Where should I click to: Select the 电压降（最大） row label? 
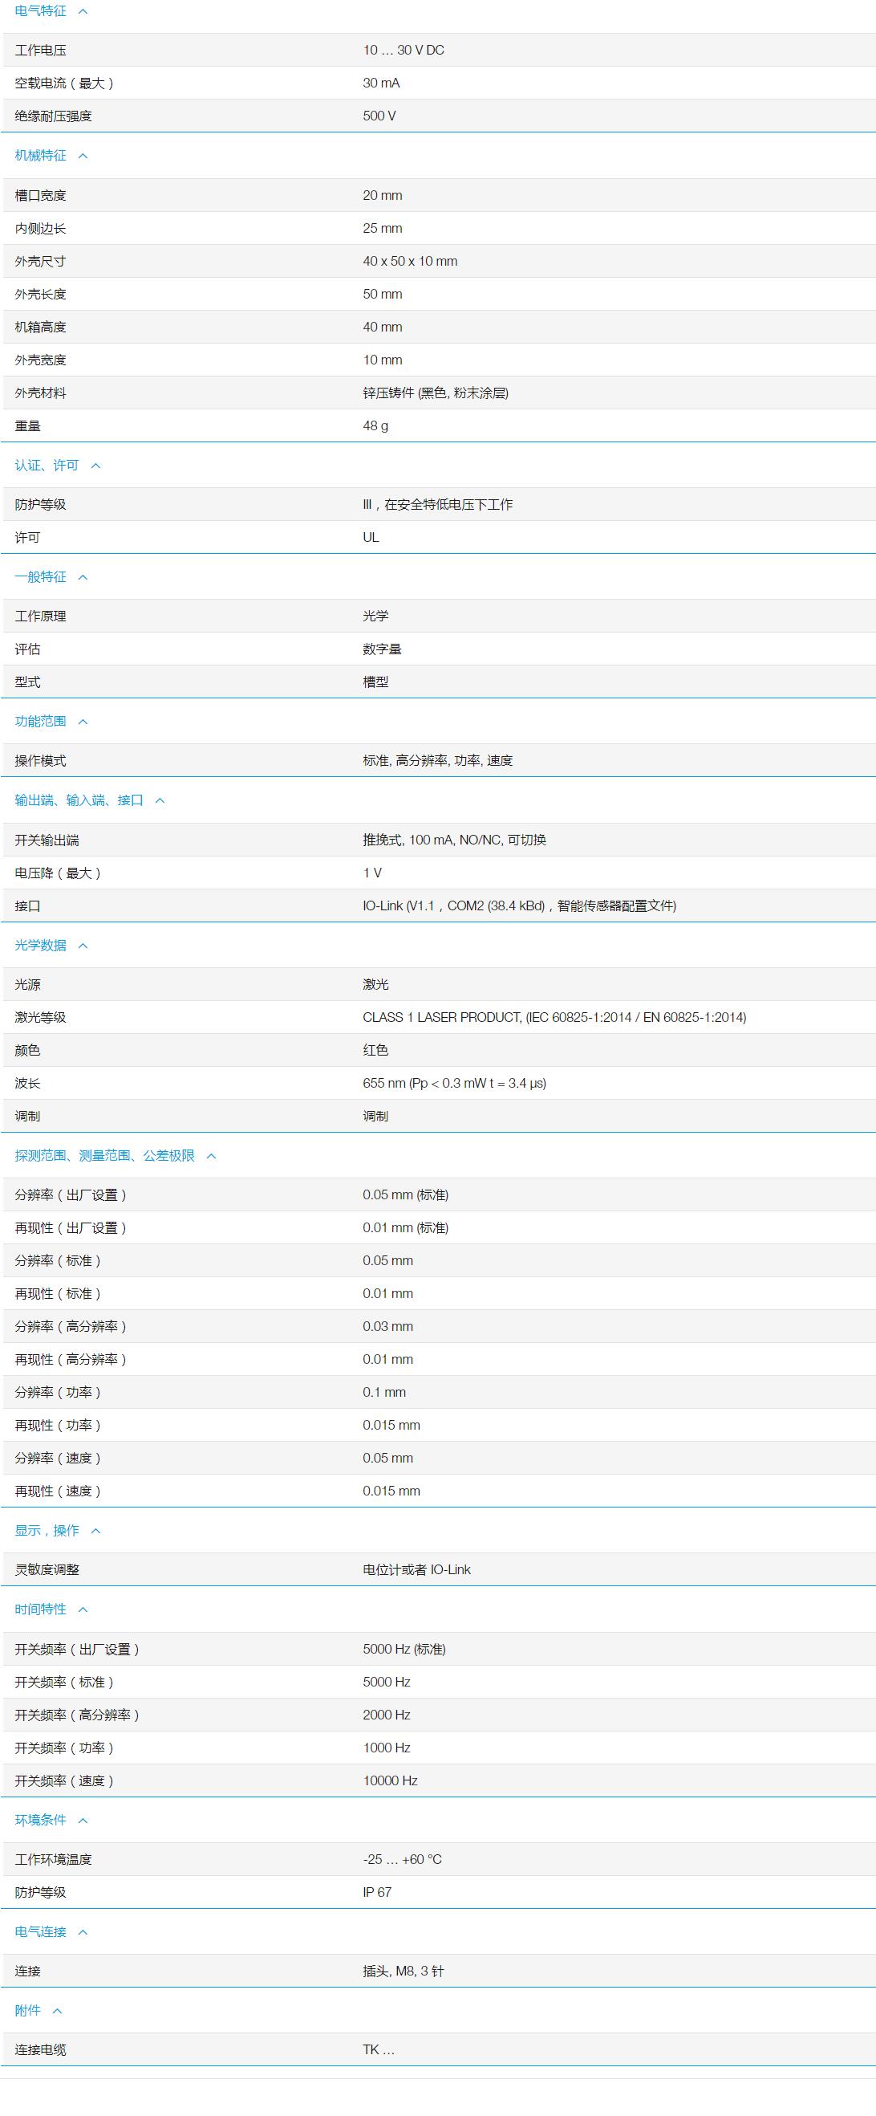point(58,873)
